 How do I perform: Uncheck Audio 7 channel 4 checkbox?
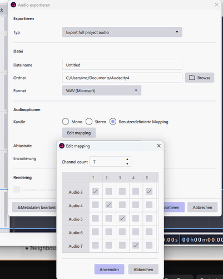pos(136,246)
